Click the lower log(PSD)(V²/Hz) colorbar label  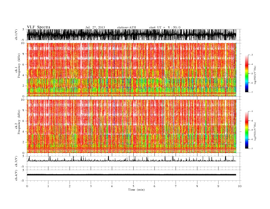[255, 131]
